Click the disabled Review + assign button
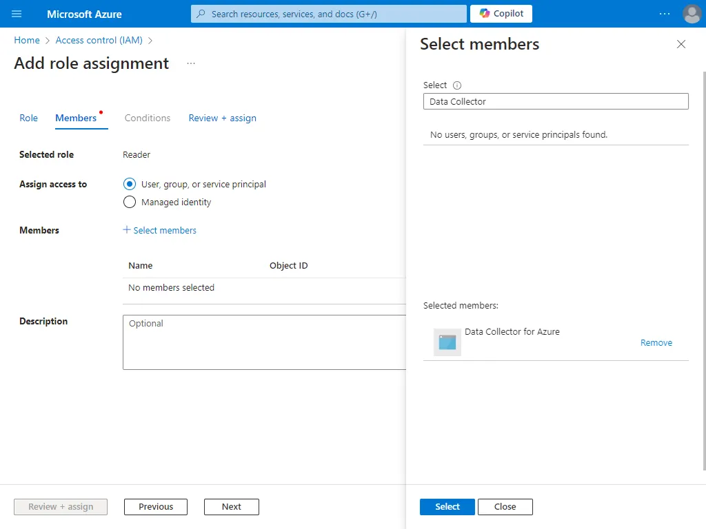 (x=61, y=506)
